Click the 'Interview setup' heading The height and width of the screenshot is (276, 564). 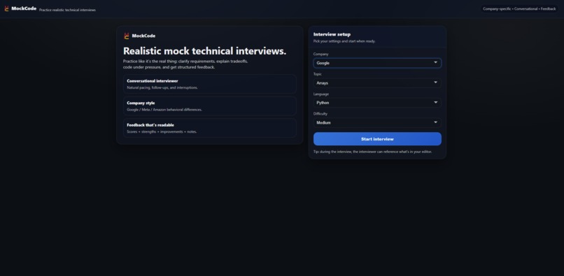pos(332,34)
